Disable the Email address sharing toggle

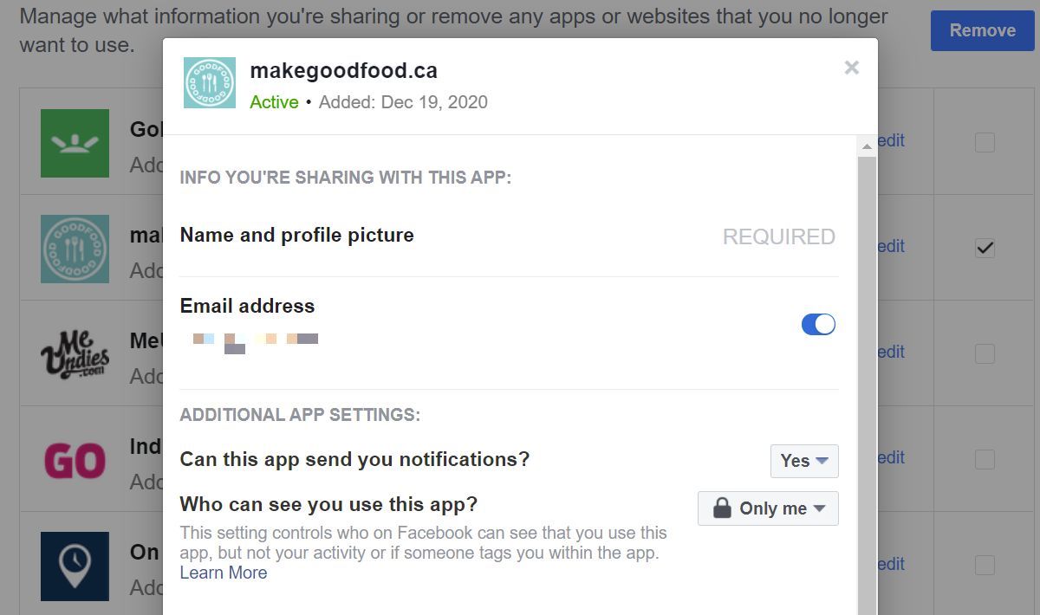coord(818,323)
